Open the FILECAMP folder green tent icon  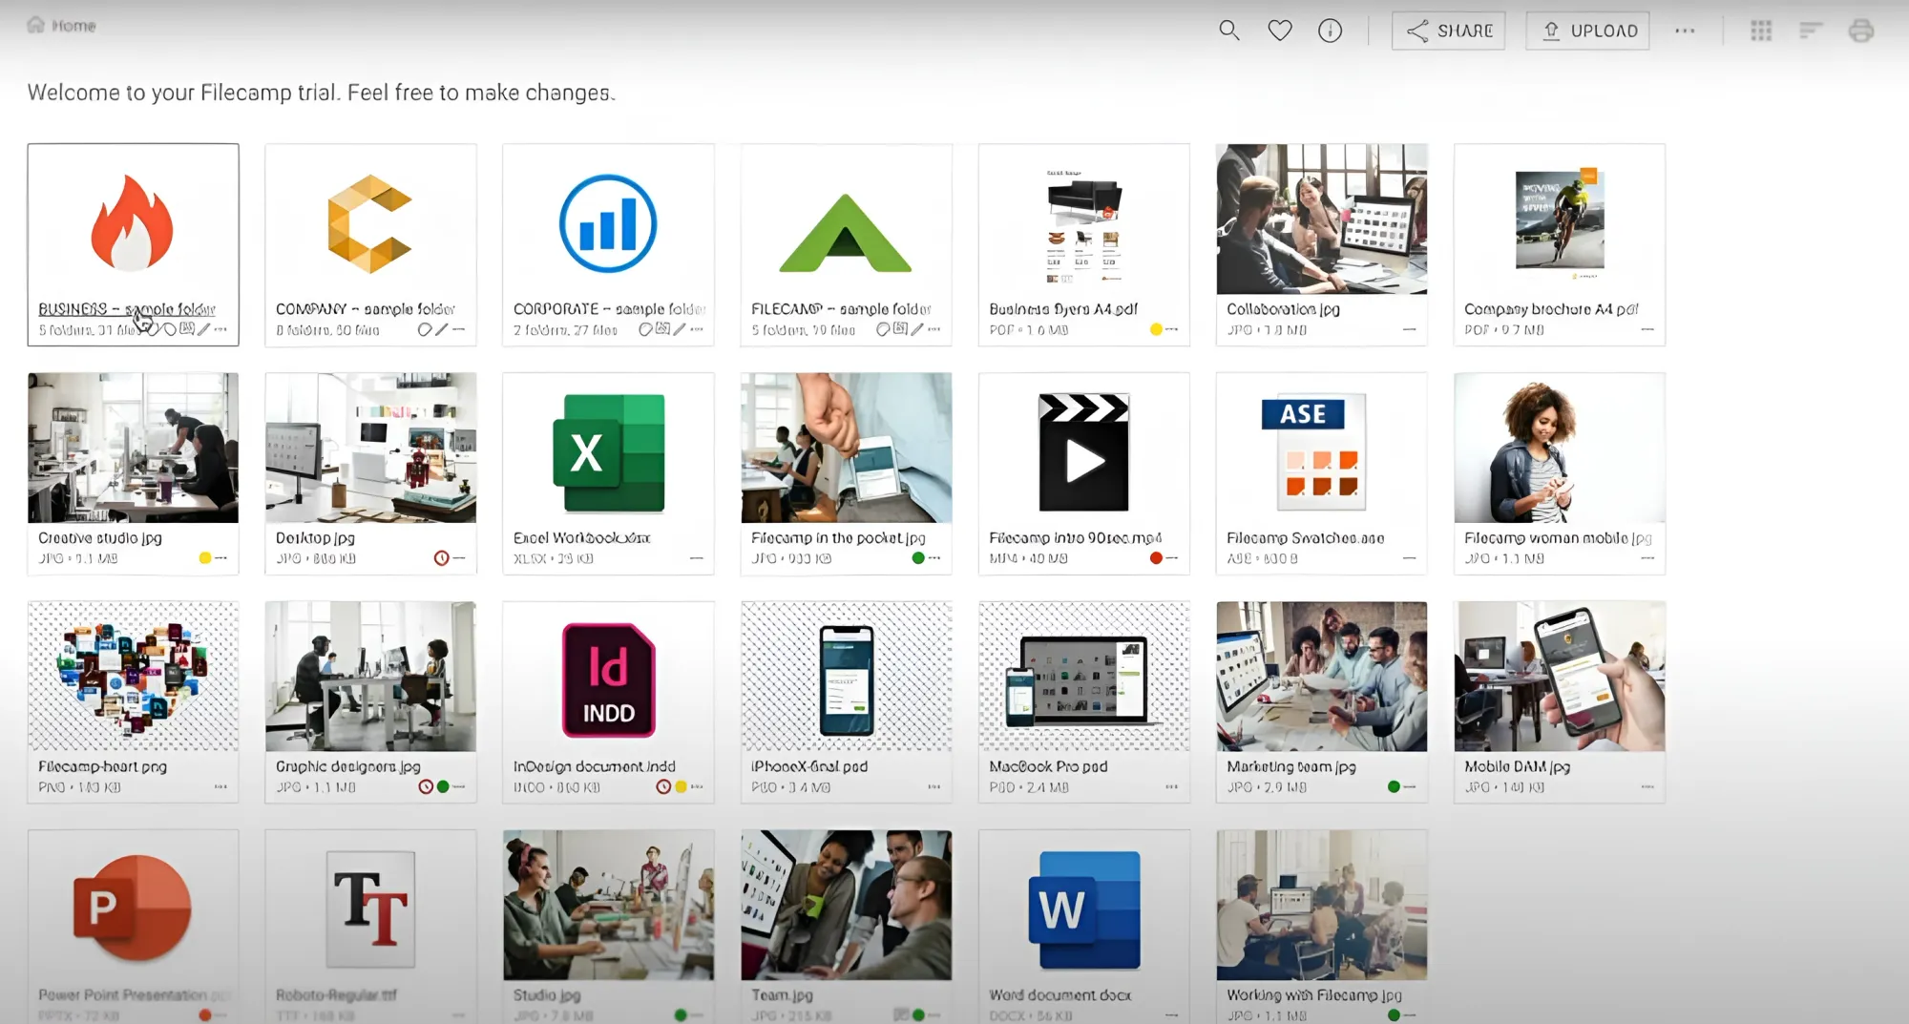[x=845, y=233]
